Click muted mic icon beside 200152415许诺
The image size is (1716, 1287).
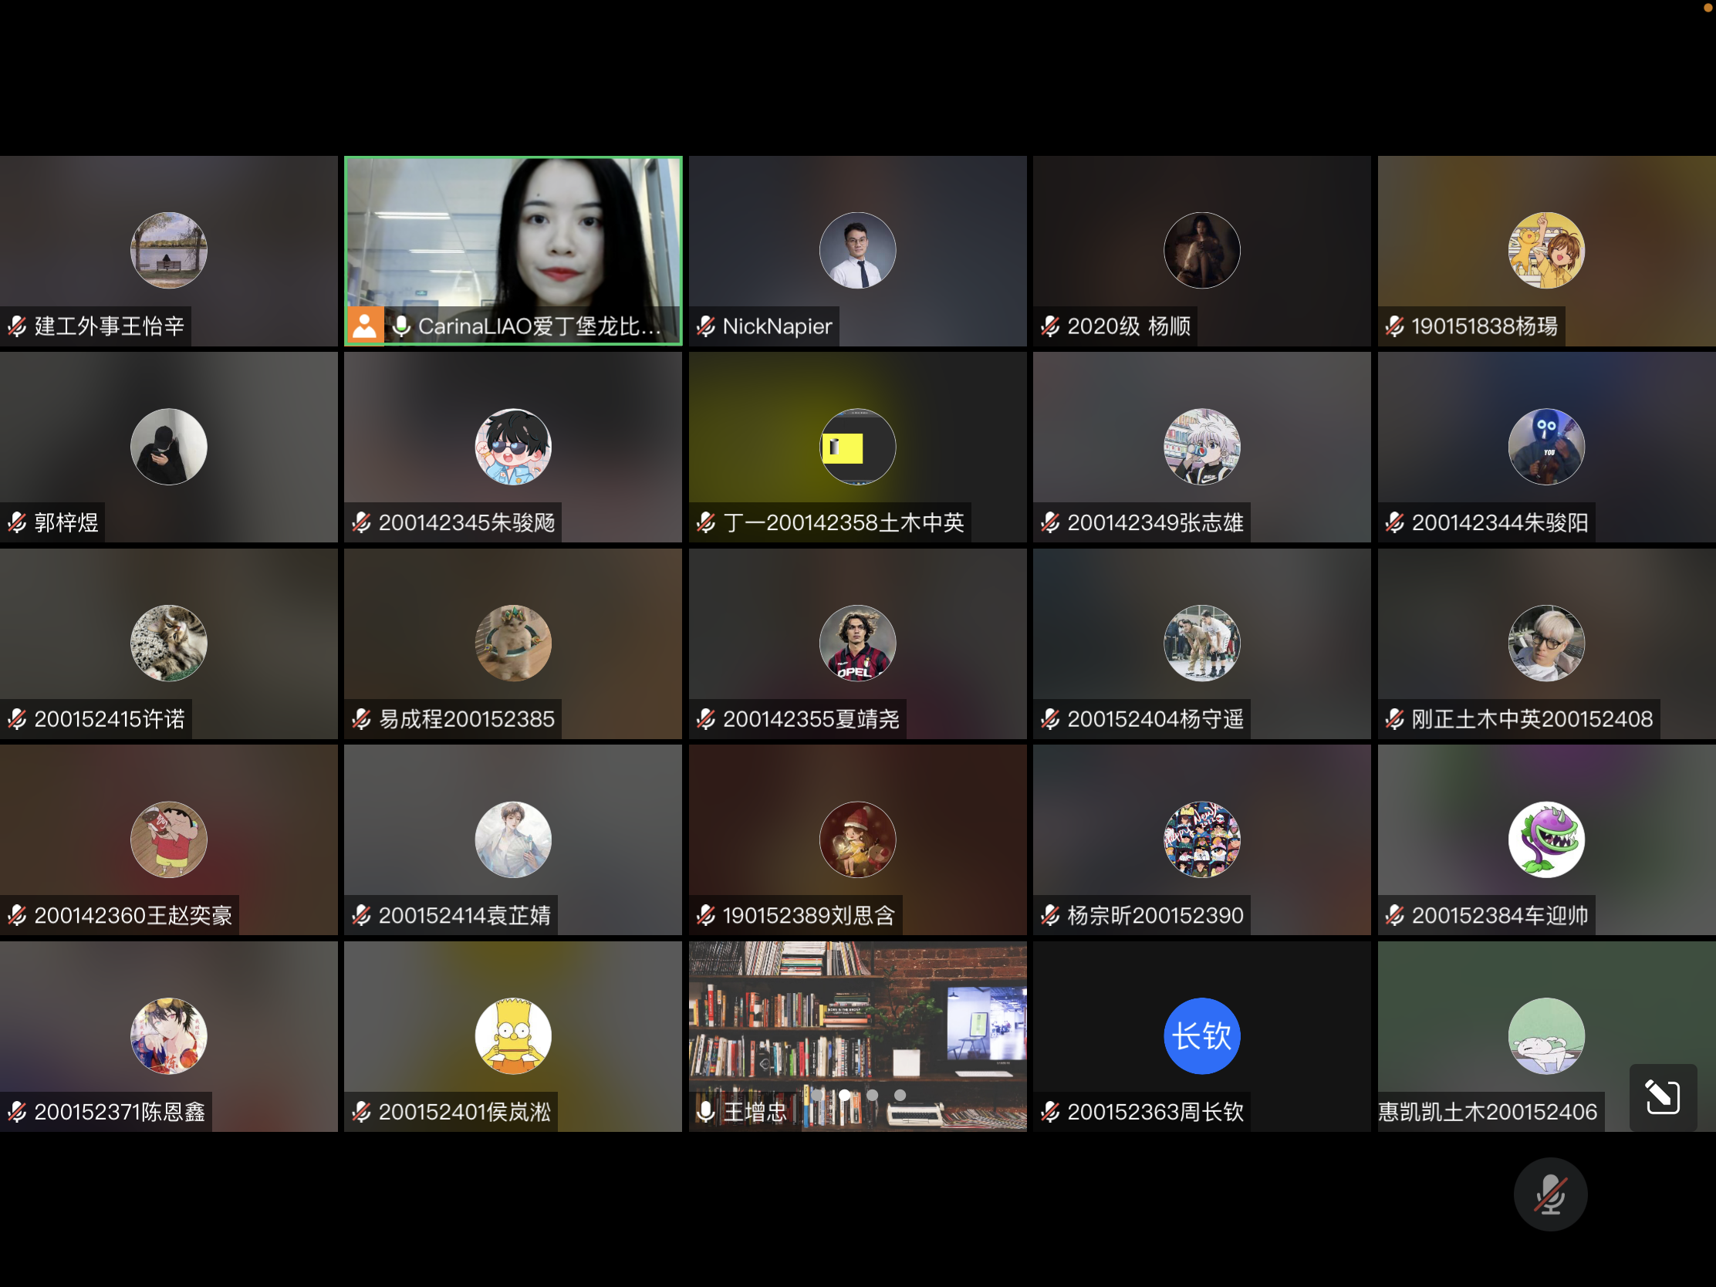pyautogui.click(x=17, y=719)
